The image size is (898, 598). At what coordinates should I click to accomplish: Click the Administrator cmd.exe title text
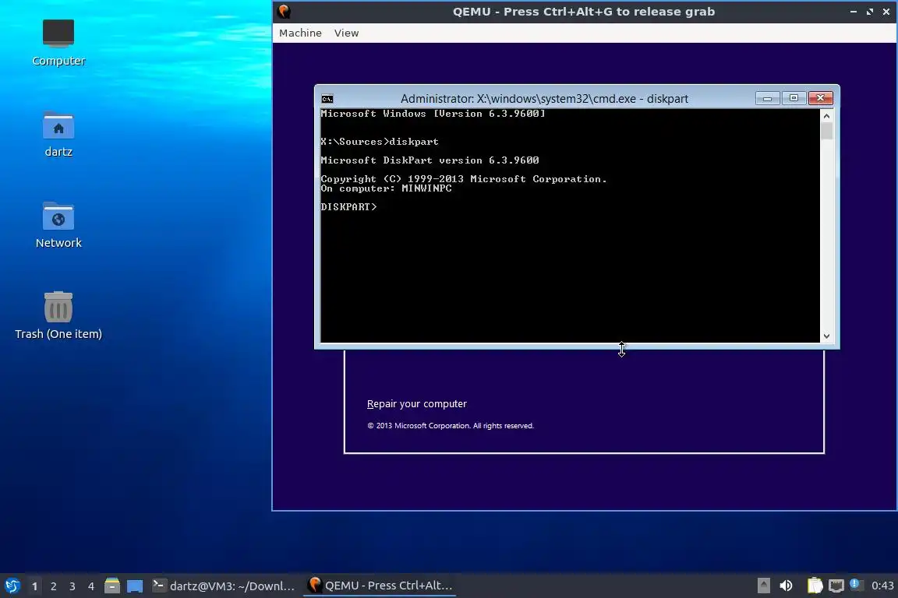coord(544,98)
